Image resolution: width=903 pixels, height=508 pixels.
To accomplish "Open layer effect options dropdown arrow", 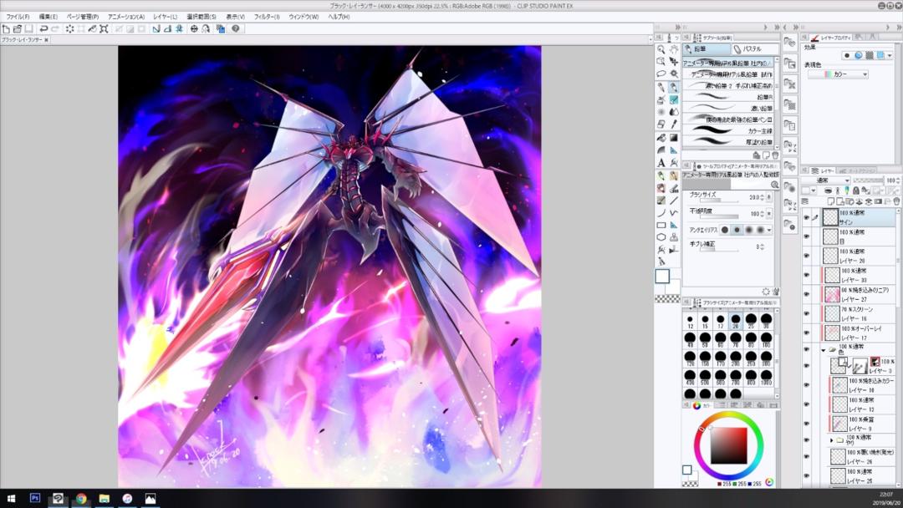I will pyautogui.click(x=890, y=55).
